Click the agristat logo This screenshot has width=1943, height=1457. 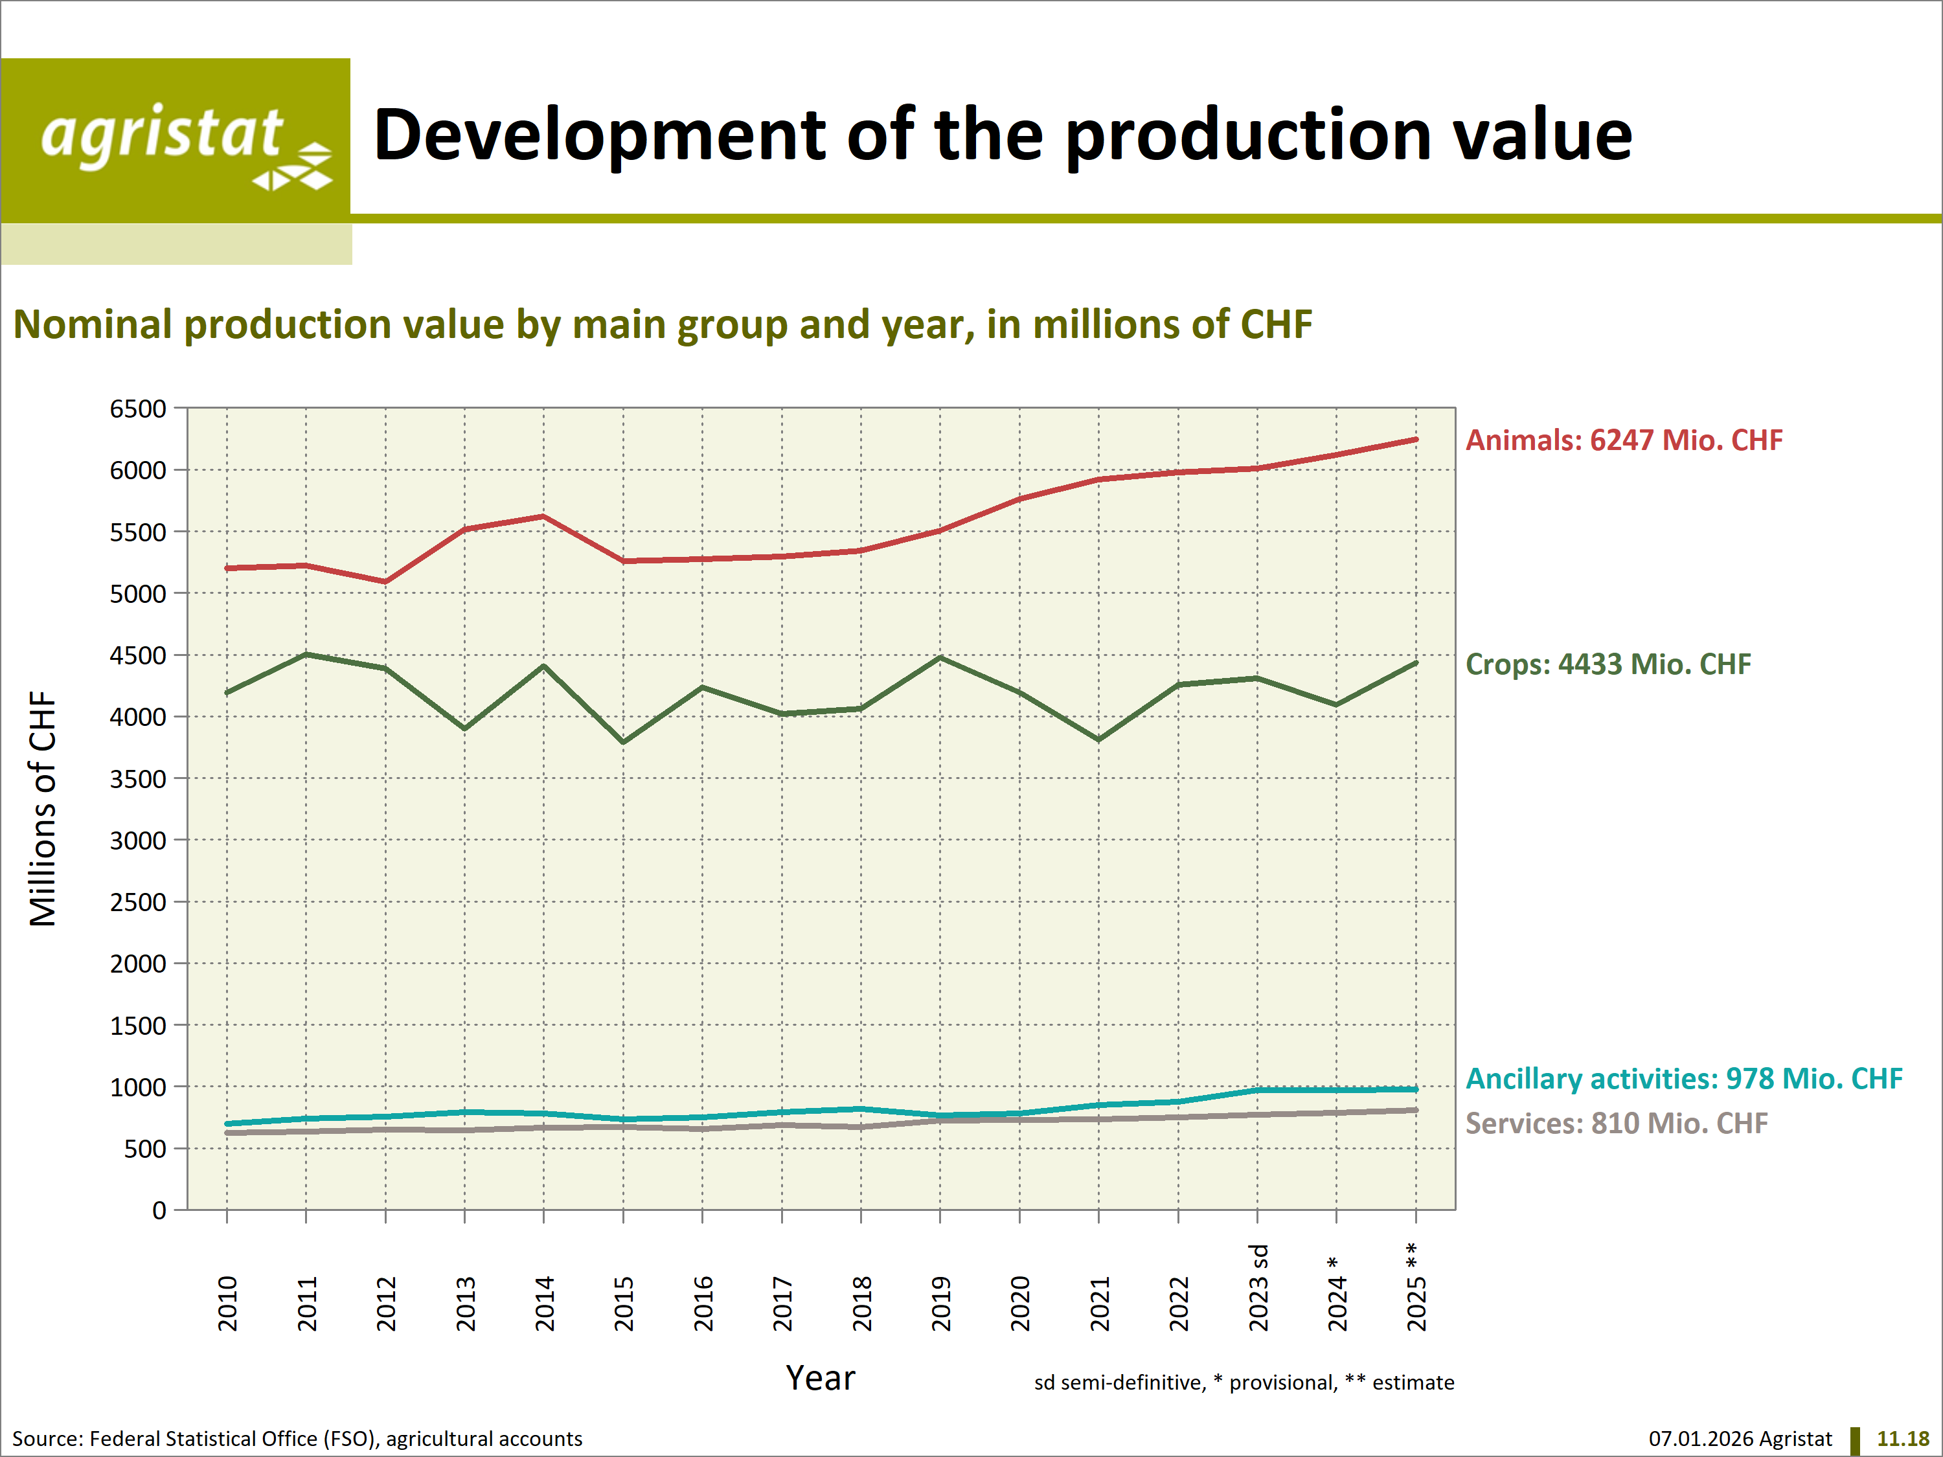click(163, 135)
